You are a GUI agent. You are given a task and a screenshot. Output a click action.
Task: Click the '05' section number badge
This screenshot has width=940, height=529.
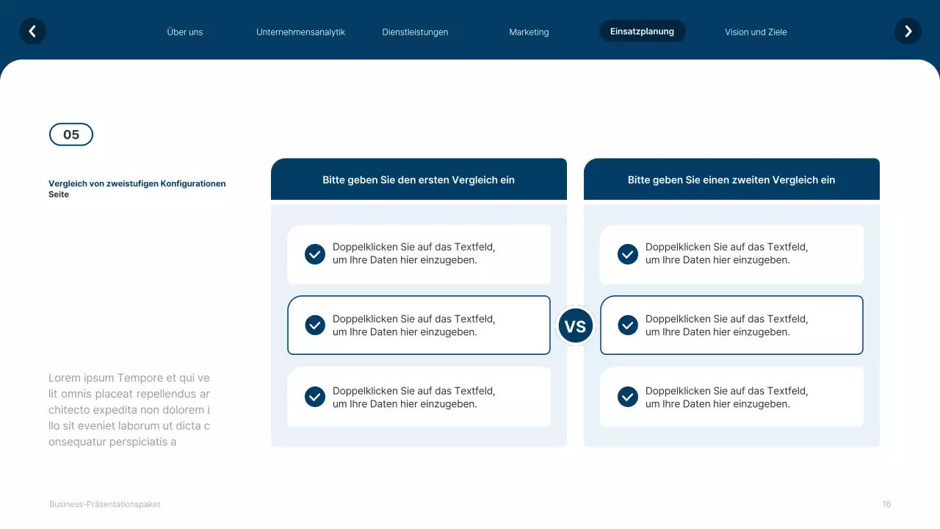point(70,134)
